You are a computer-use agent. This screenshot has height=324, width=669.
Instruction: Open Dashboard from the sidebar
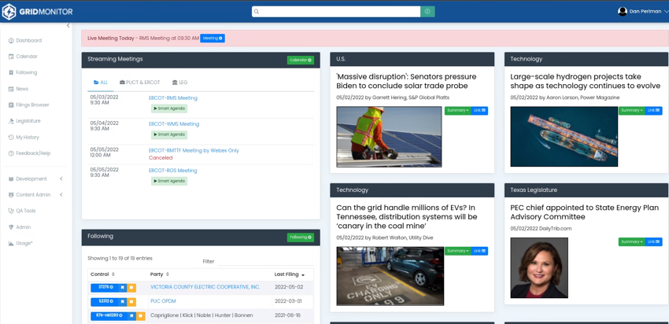tap(24, 41)
